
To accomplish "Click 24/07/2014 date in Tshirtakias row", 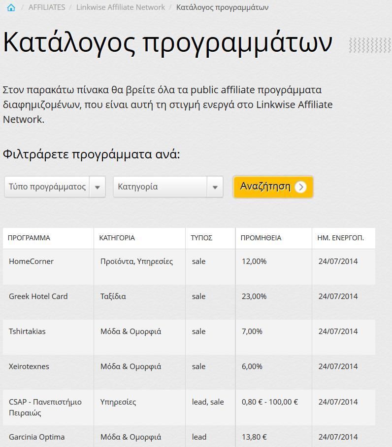I will tap(338, 332).
